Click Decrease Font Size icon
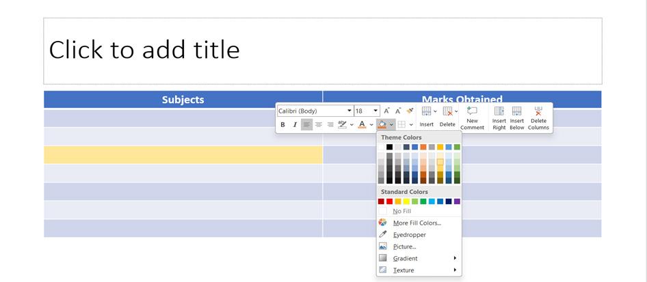This screenshot has width=647, height=282. pos(398,111)
